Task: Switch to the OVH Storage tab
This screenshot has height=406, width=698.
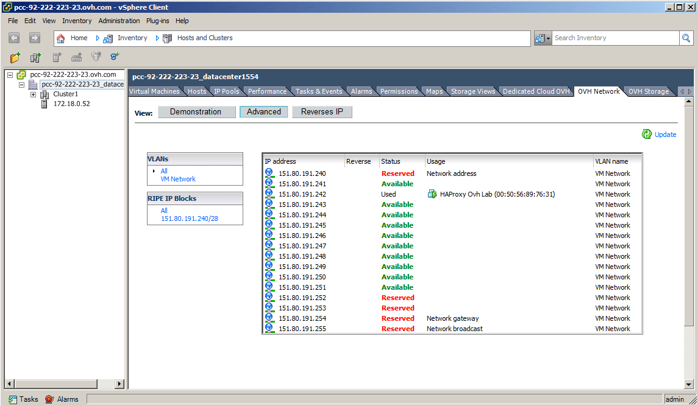Action: (649, 91)
